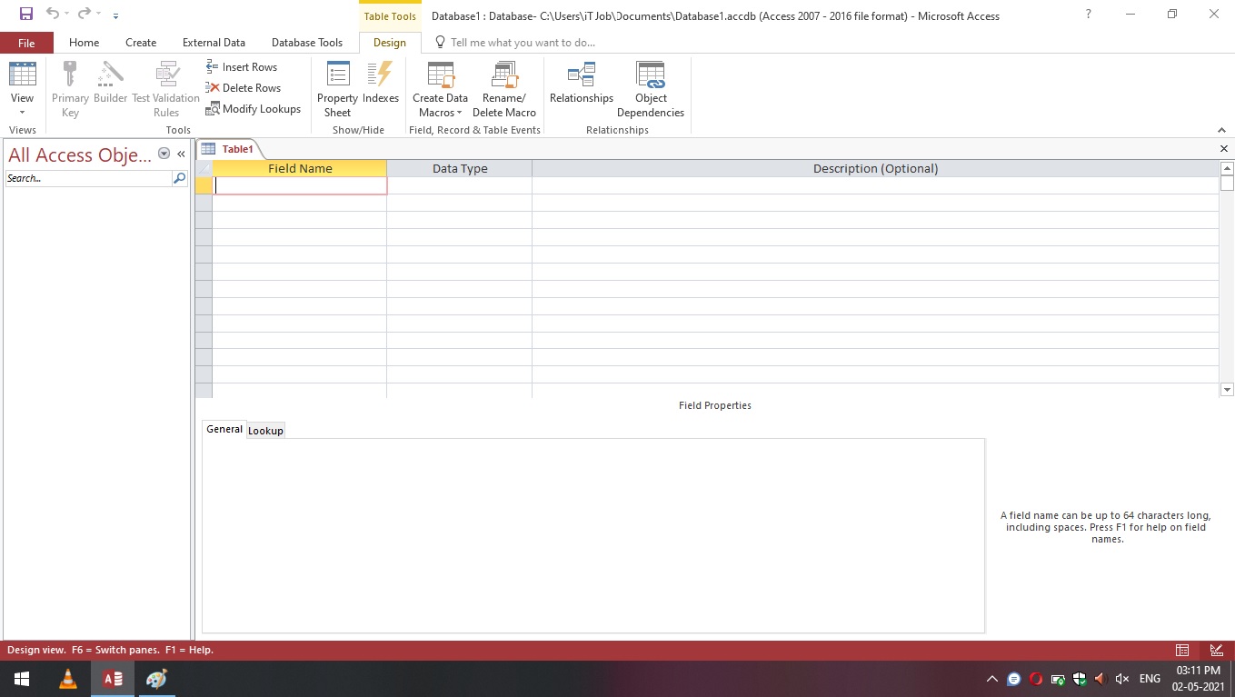Click Rename/Delete Macro
This screenshot has width=1235, height=697.
(504, 86)
